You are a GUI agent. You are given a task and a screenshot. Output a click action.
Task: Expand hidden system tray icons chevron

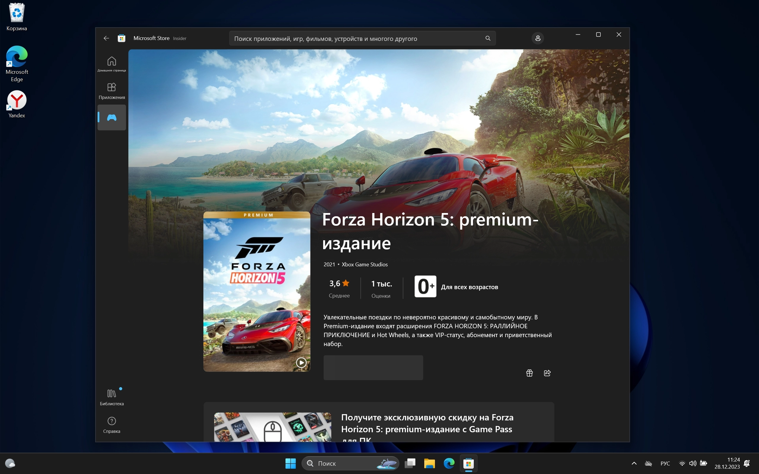click(634, 463)
